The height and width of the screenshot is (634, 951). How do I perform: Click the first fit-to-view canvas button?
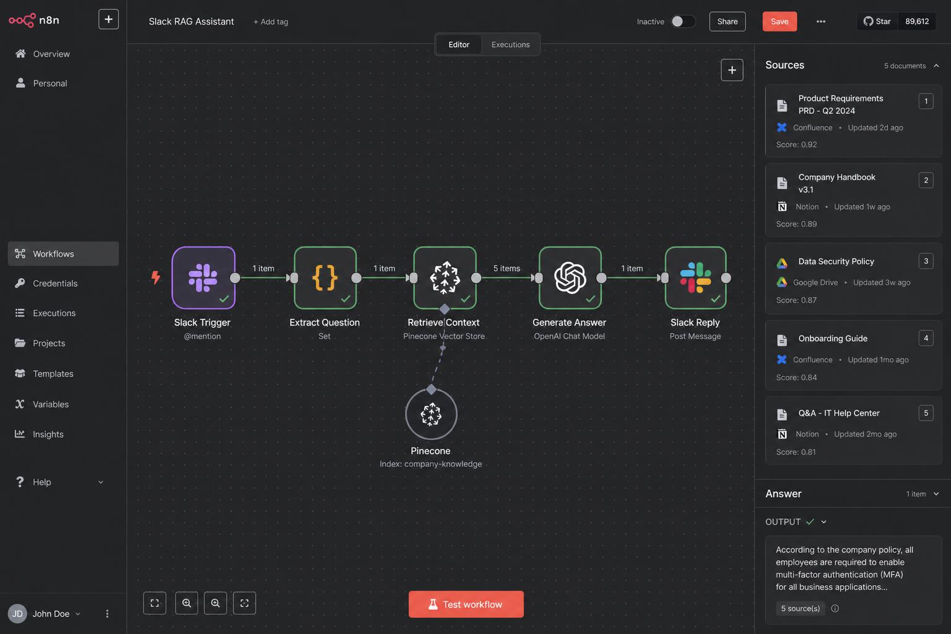[155, 603]
